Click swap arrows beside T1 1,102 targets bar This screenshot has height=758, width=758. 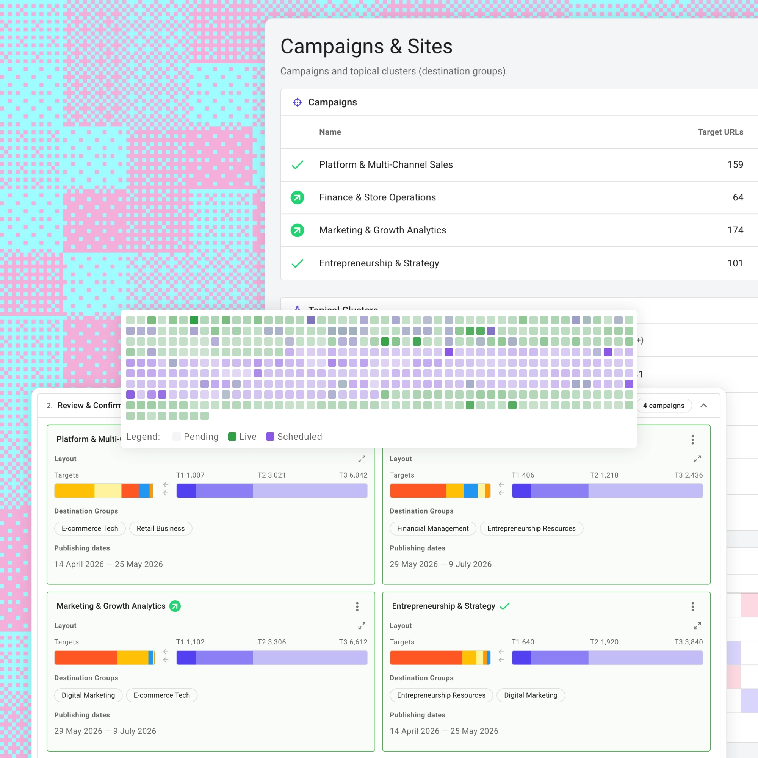click(166, 656)
